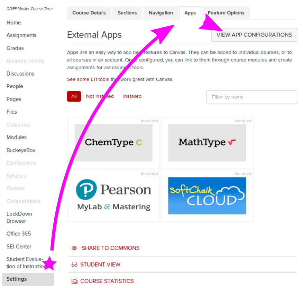Image resolution: width=303 pixels, height=288 pixels.
Task: Show All apps filter
Action: click(74, 96)
